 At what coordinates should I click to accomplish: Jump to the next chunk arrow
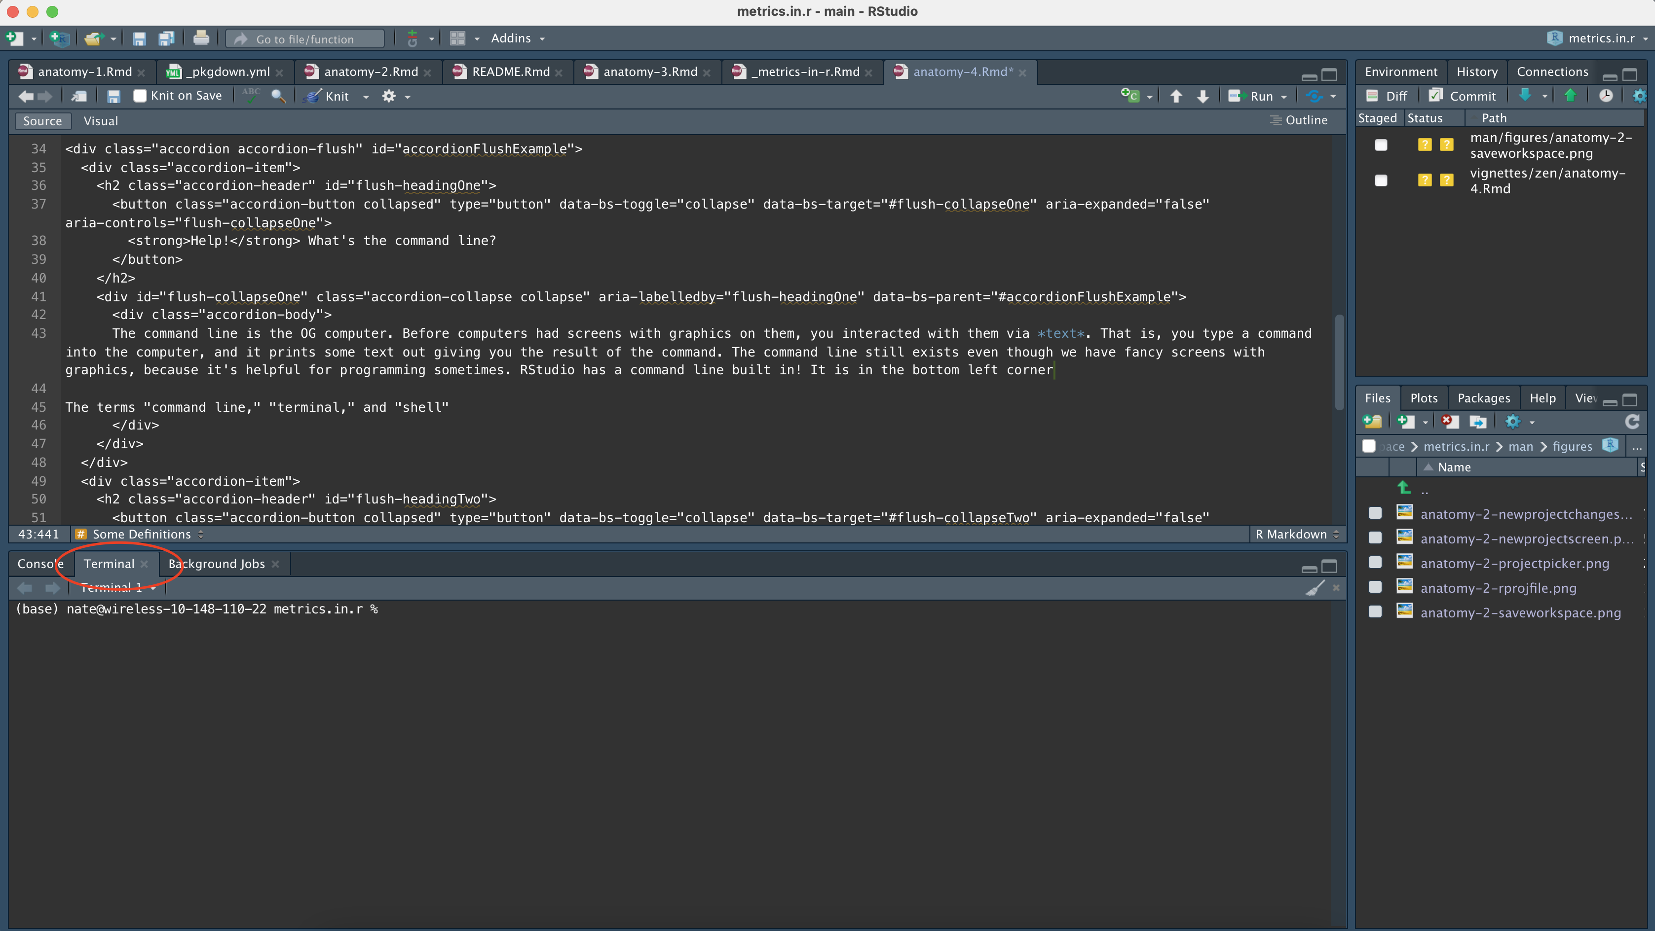tap(1203, 96)
